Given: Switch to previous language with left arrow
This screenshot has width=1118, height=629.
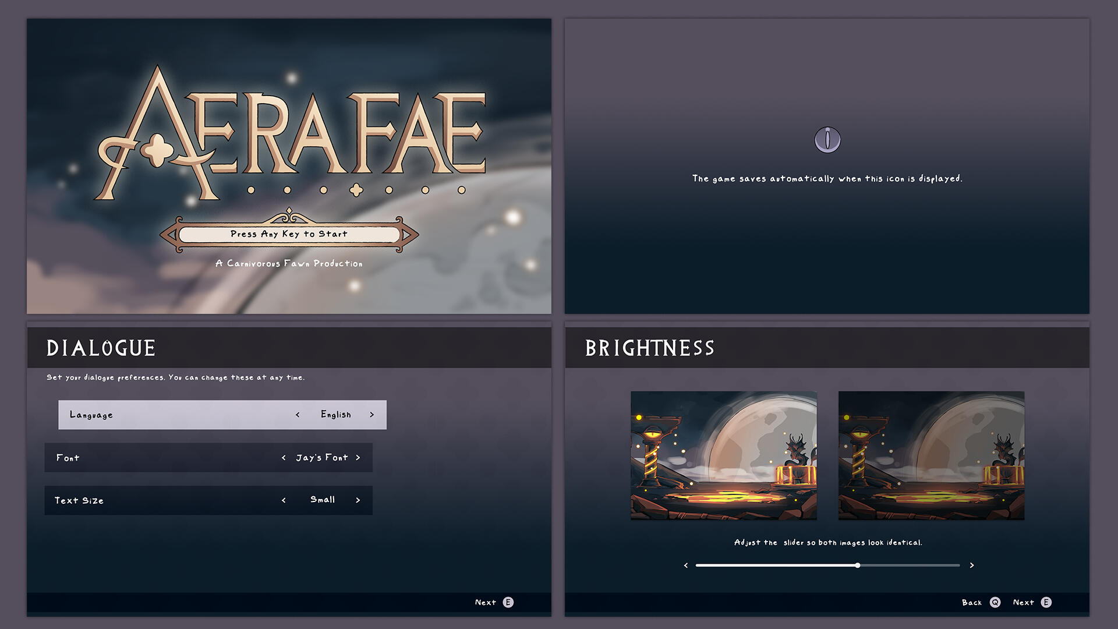Looking at the screenshot, I should 298,415.
